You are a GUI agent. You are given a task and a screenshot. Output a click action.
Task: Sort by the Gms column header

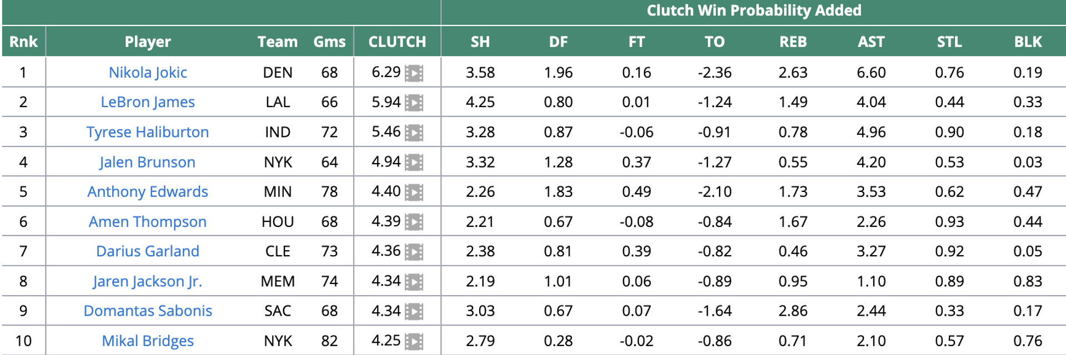point(329,42)
